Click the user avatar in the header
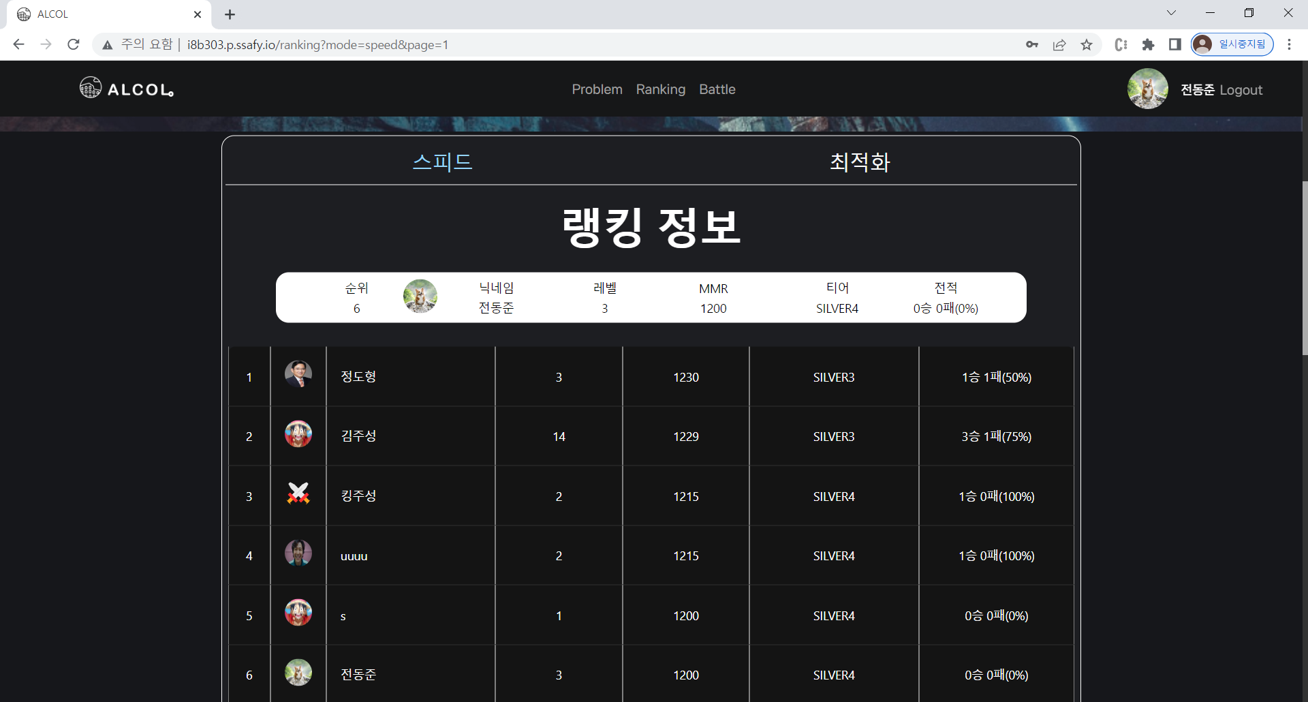1308x702 pixels. click(x=1147, y=89)
